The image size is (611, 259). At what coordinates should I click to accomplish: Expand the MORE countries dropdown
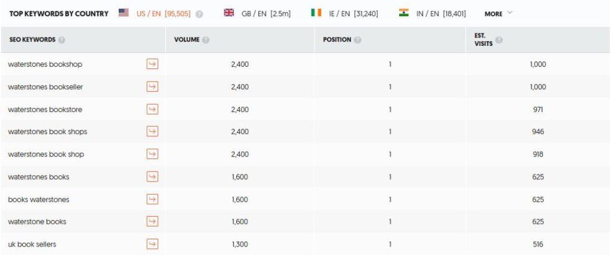498,14
